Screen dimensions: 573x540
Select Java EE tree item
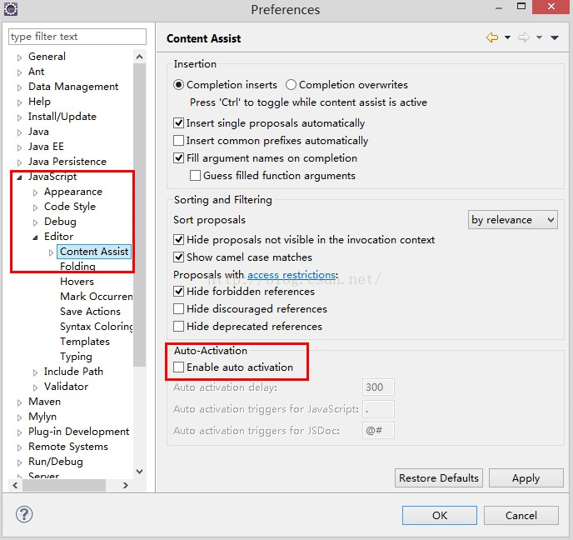[x=46, y=147]
